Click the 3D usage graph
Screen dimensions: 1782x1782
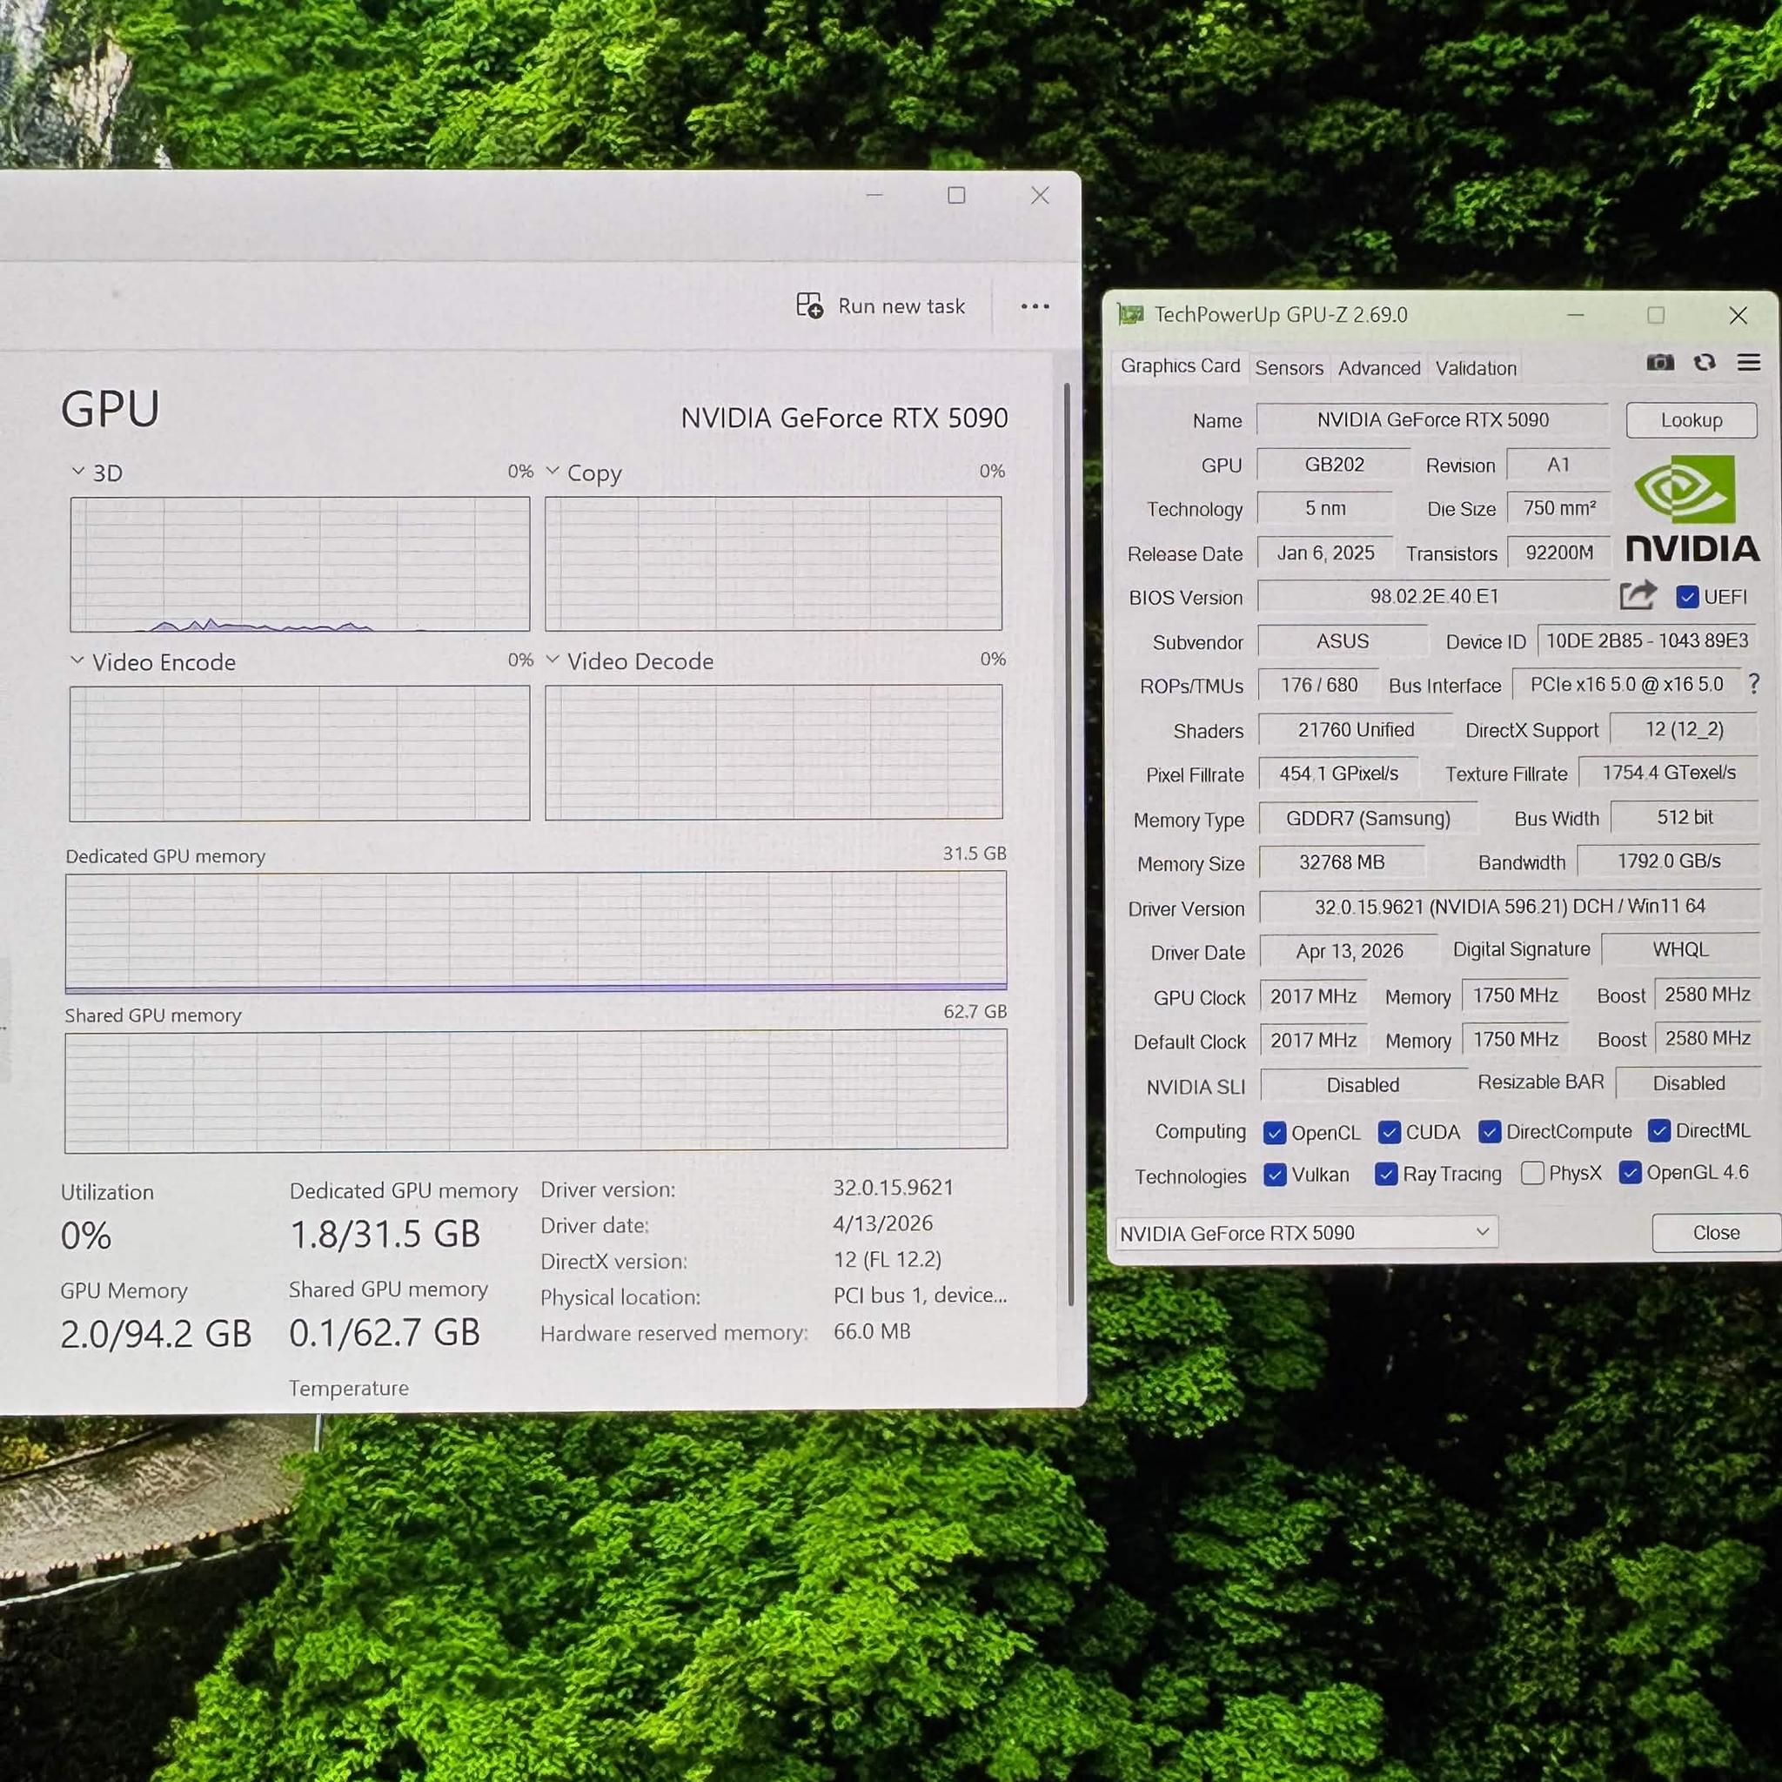[301, 565]
